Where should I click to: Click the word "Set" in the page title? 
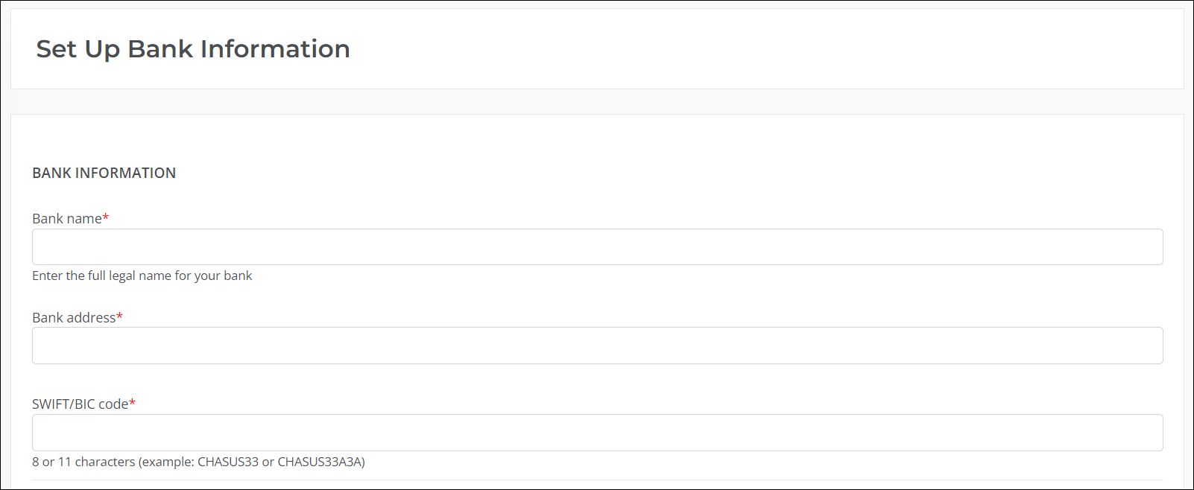[x=56, y=49]
